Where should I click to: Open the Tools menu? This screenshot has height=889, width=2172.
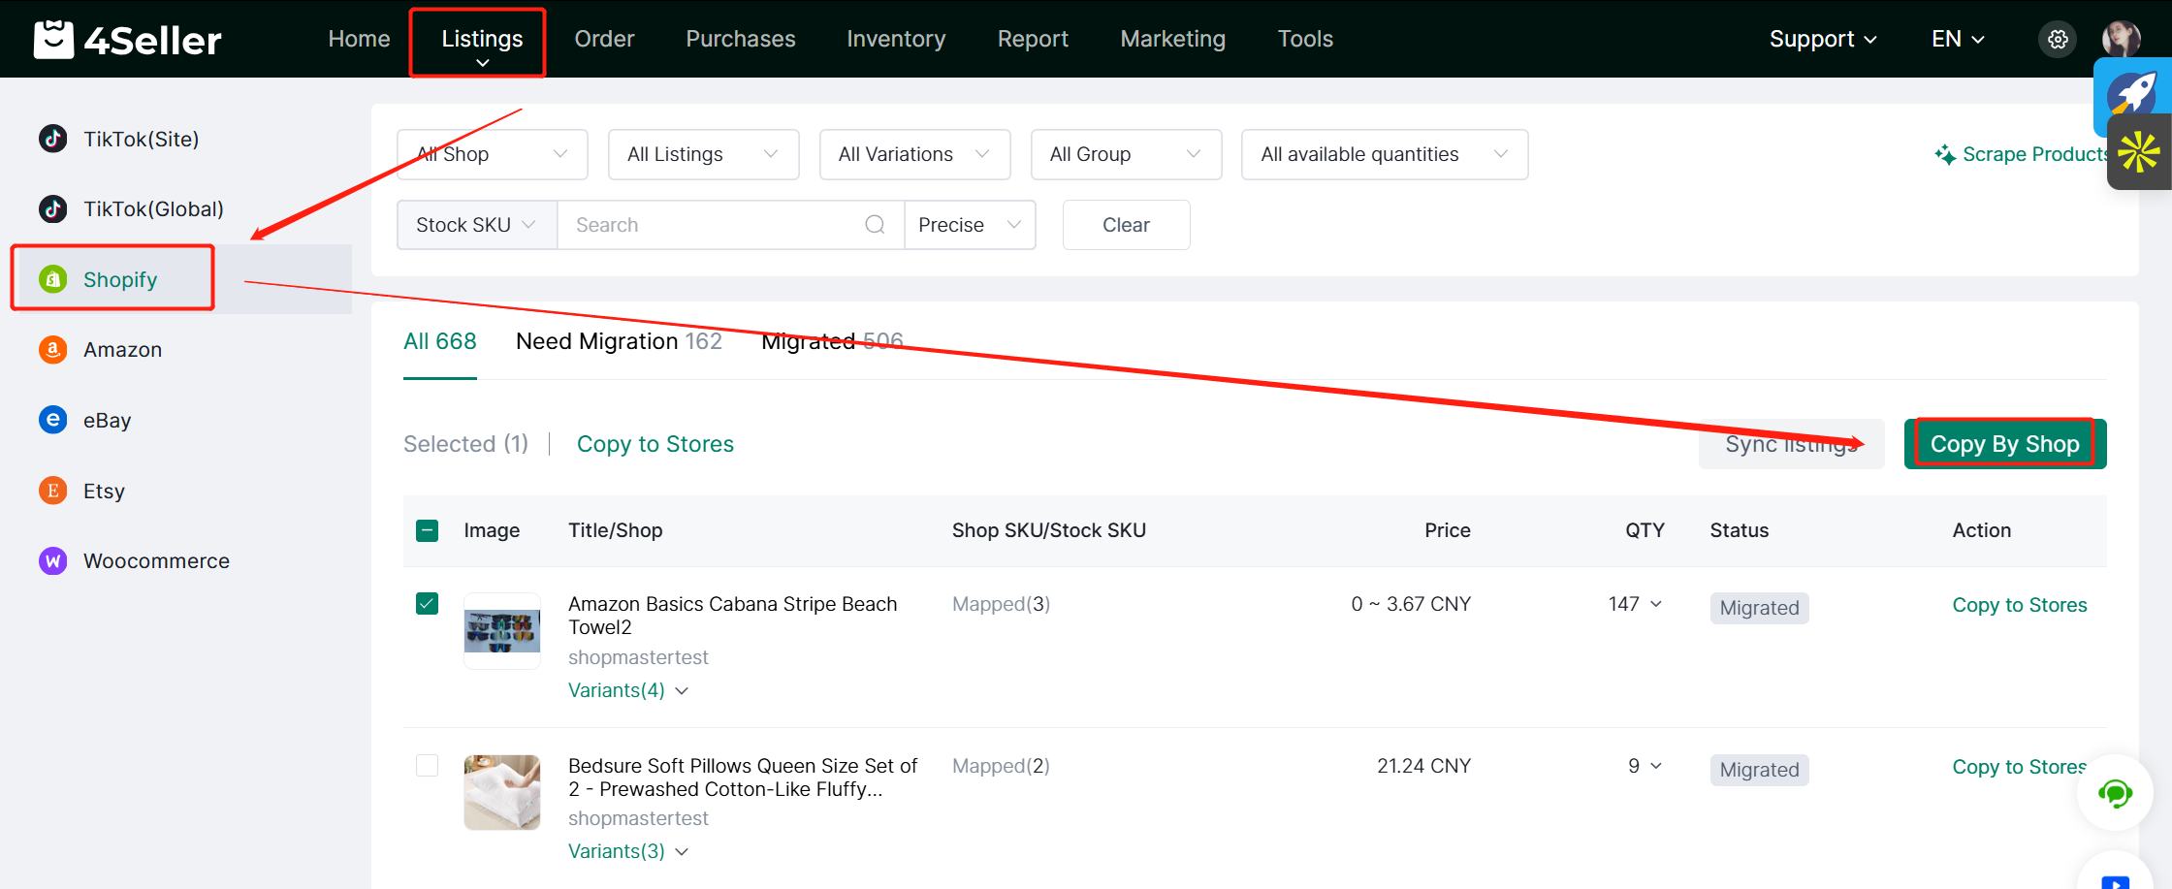click(1305, 39)
